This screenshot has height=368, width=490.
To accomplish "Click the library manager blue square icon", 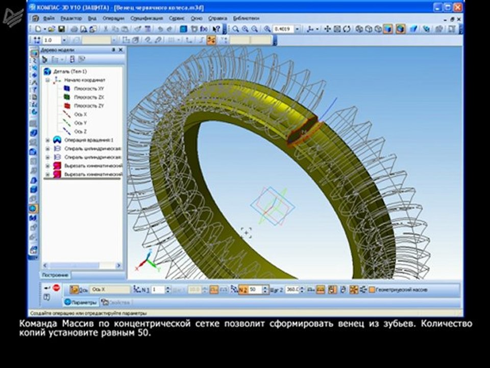I will 183,29.
